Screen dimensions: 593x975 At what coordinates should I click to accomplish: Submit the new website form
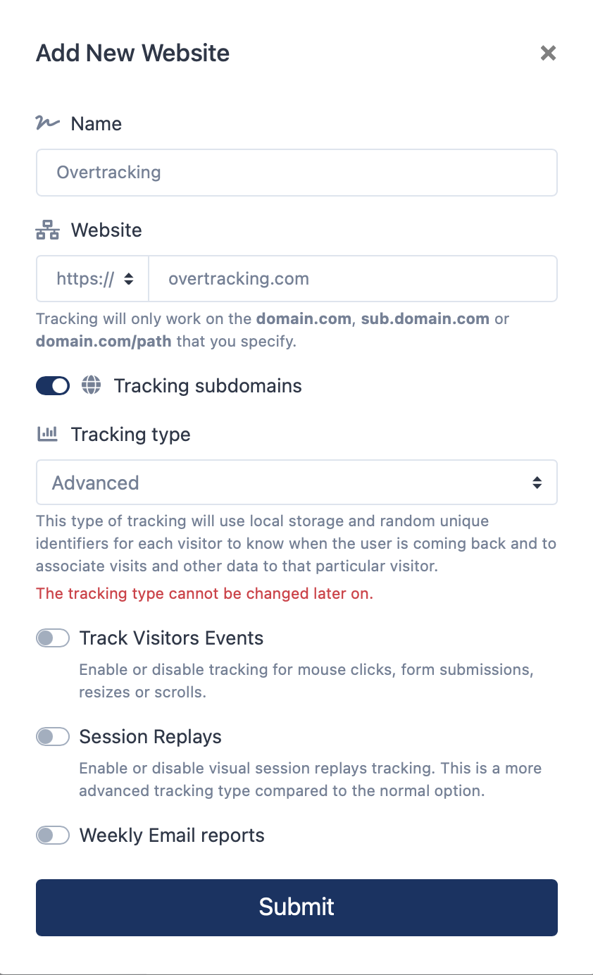pyautogui.click(x=296, y=907)
